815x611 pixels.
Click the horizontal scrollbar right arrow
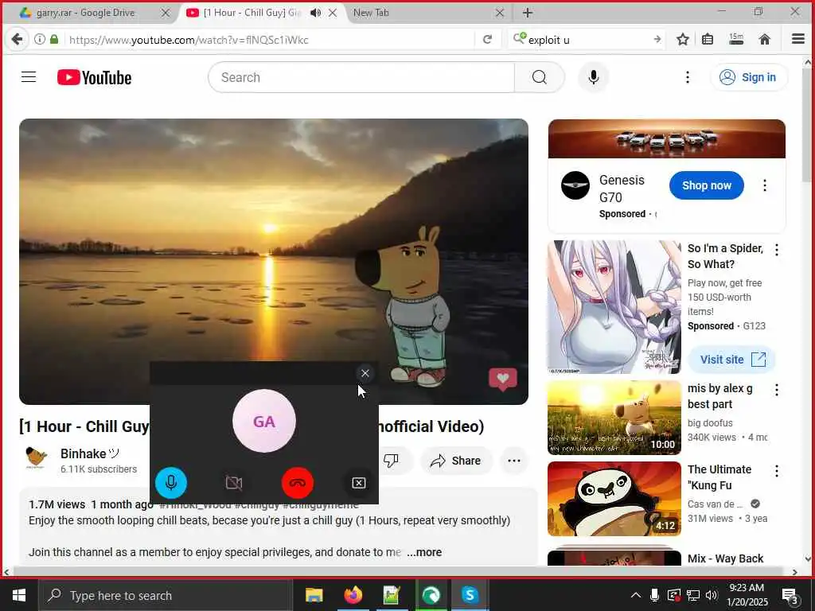pyautogui.click(x=794, y=572)
